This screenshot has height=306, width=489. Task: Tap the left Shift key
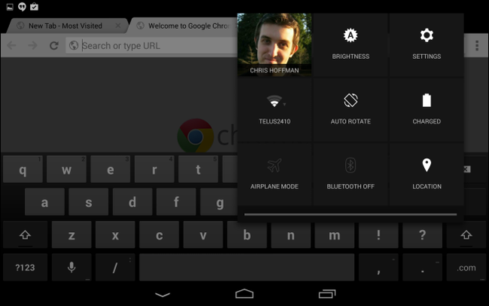tap(26, 234)
